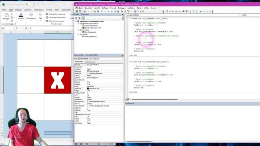Screen dimensions: 260x146
Task: Collapse Microsoft Excel Objekte folder node
Action: point(78,24)
